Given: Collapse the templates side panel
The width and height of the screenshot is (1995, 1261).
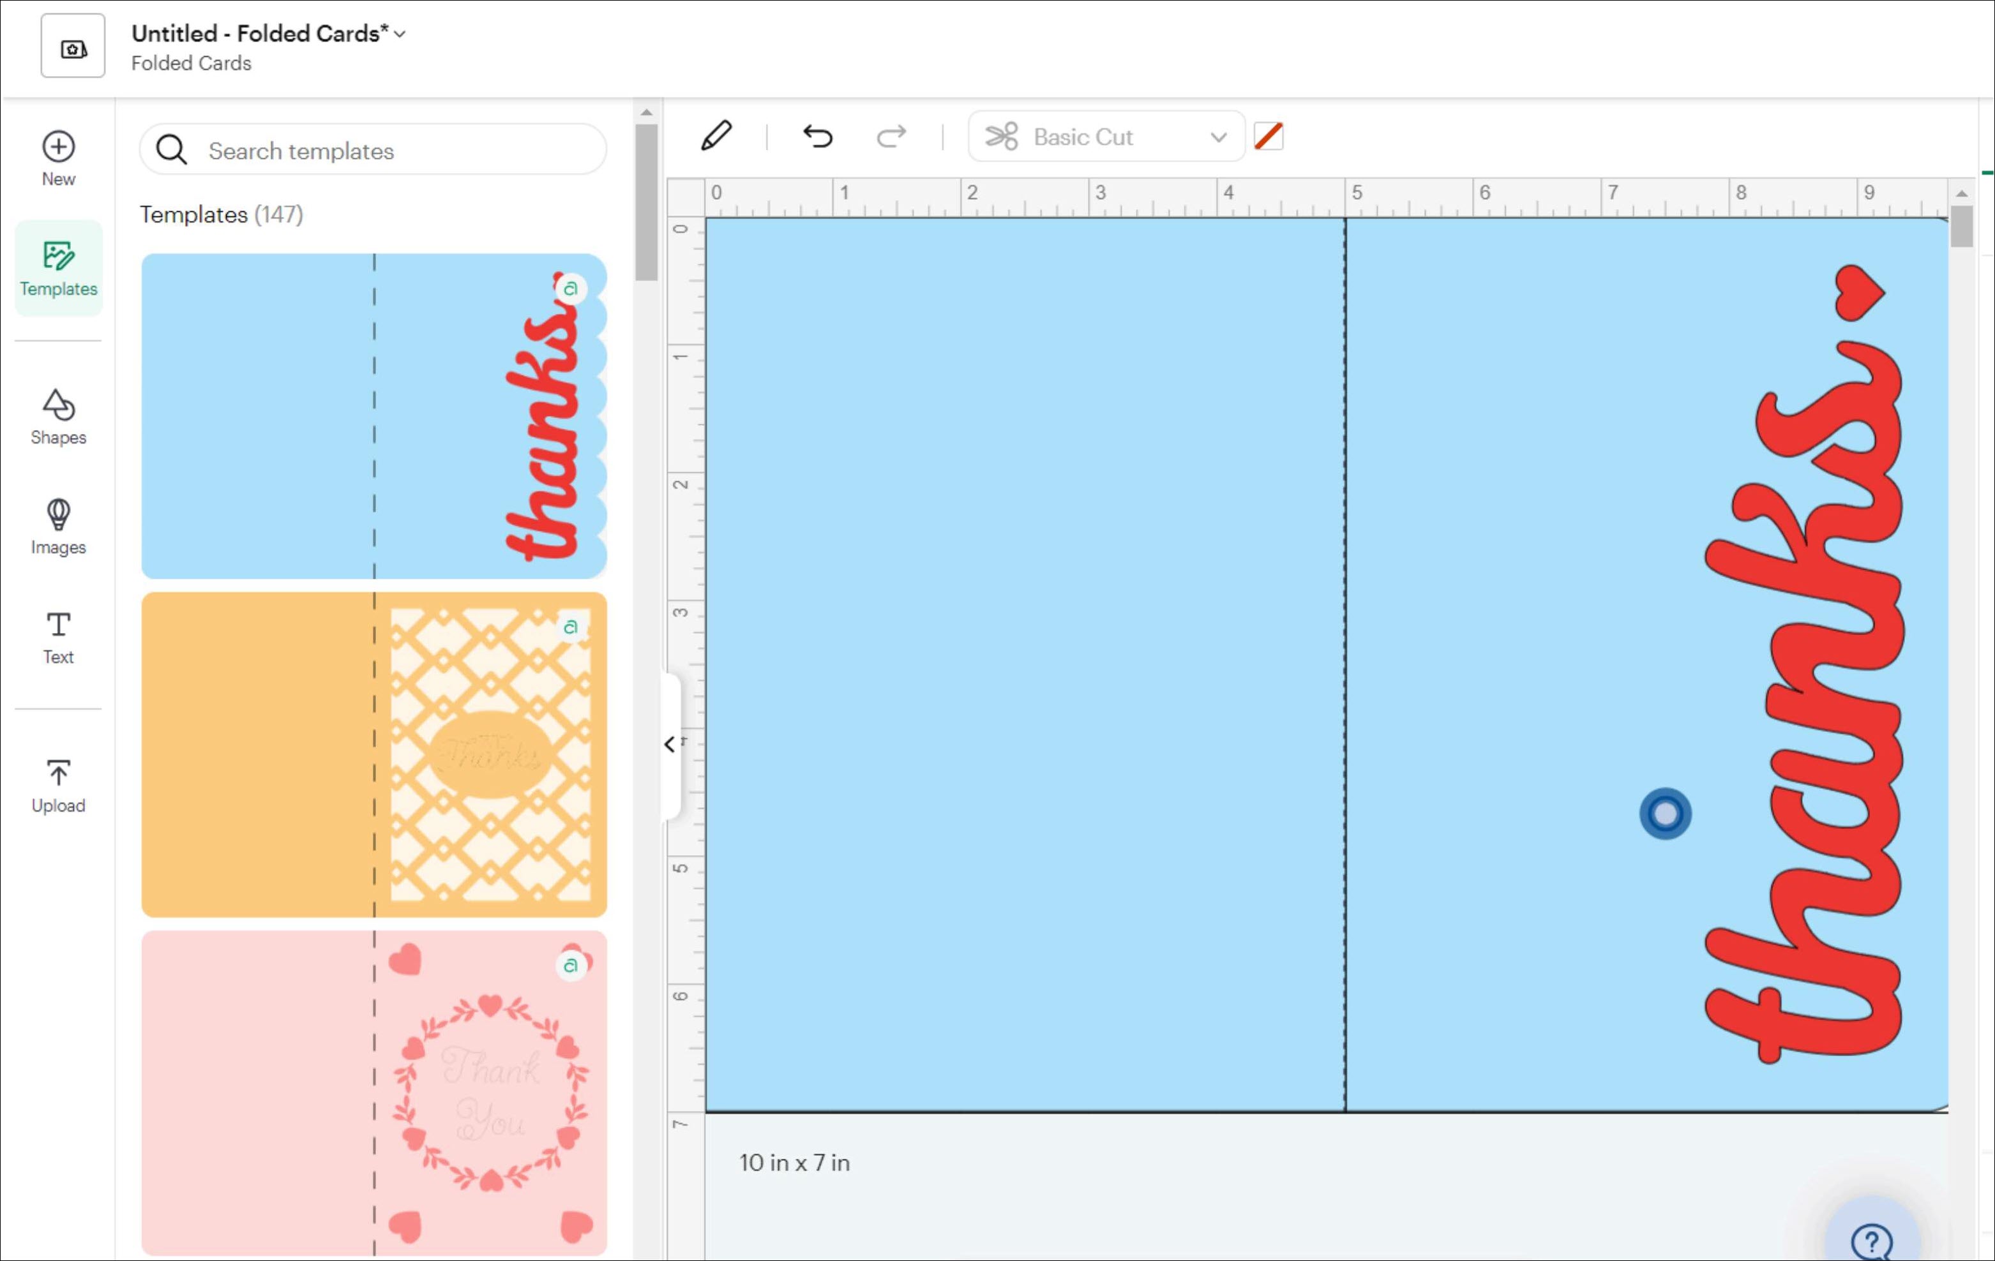Looking at the screenshot, I should (670, 744).
